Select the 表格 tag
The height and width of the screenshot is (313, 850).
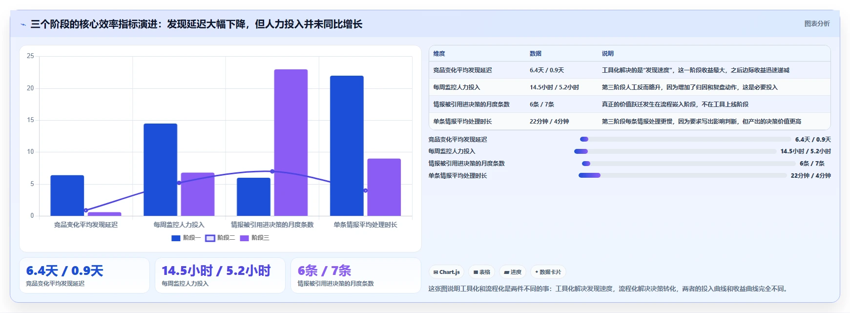482,272
